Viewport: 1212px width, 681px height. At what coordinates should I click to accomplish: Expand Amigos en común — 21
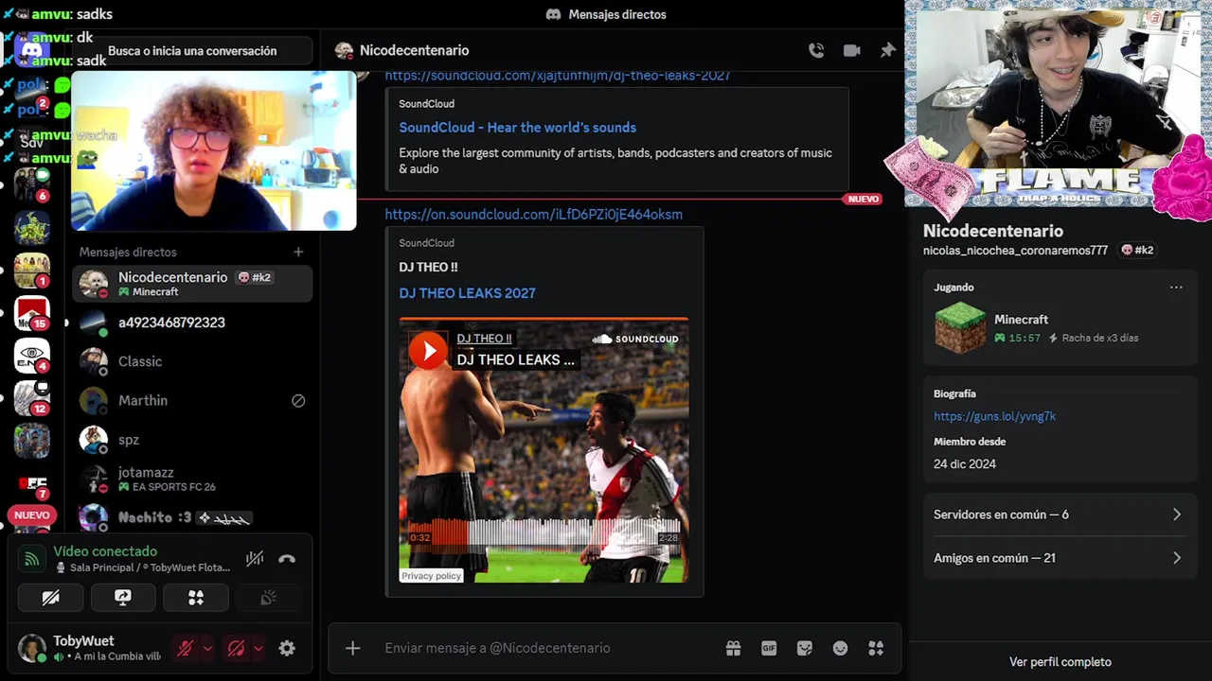pos(1059,558)
